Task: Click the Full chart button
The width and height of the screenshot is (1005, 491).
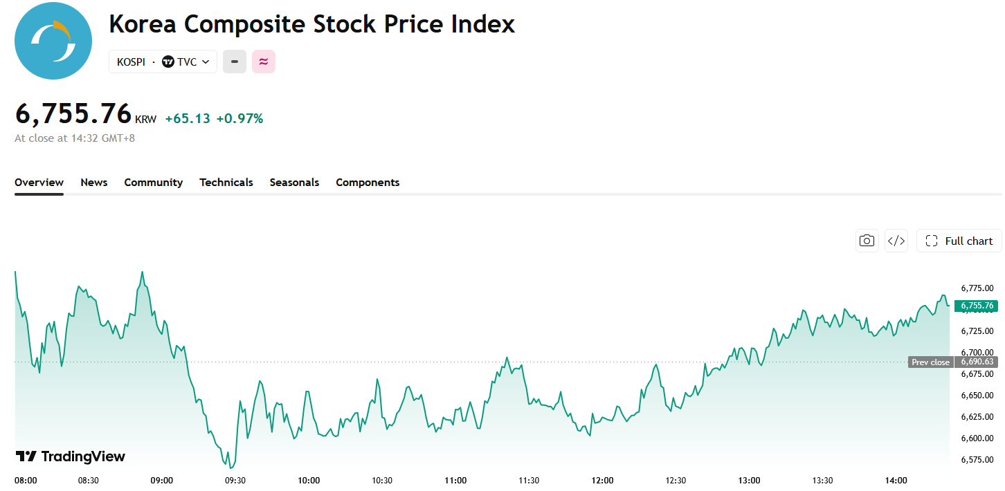Action: (959, 241)
